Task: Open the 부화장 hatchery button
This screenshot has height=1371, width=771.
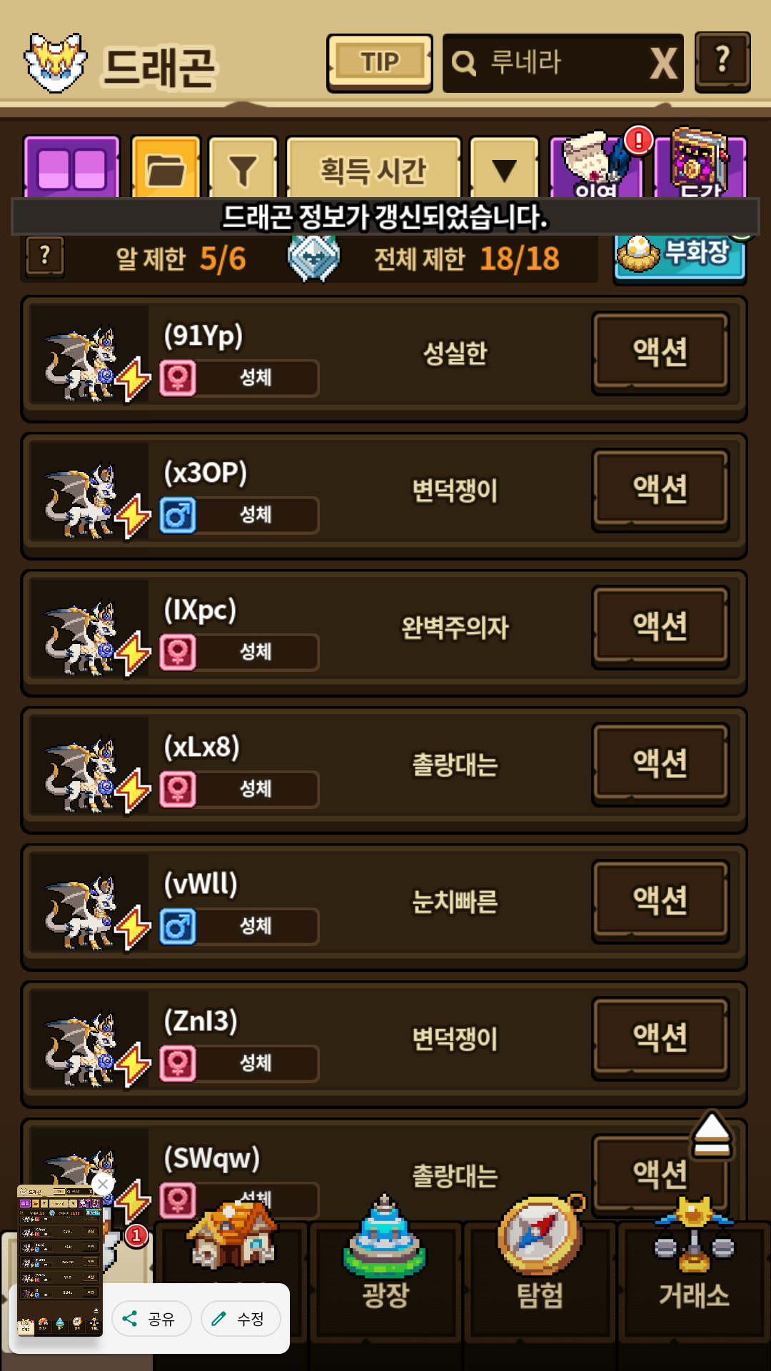Action: 680,256
